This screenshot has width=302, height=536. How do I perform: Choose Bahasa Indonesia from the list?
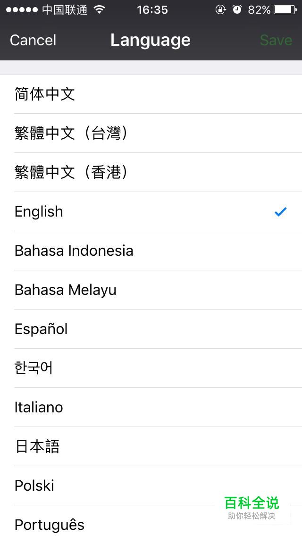pyautogui.click(x=151, y=251)
